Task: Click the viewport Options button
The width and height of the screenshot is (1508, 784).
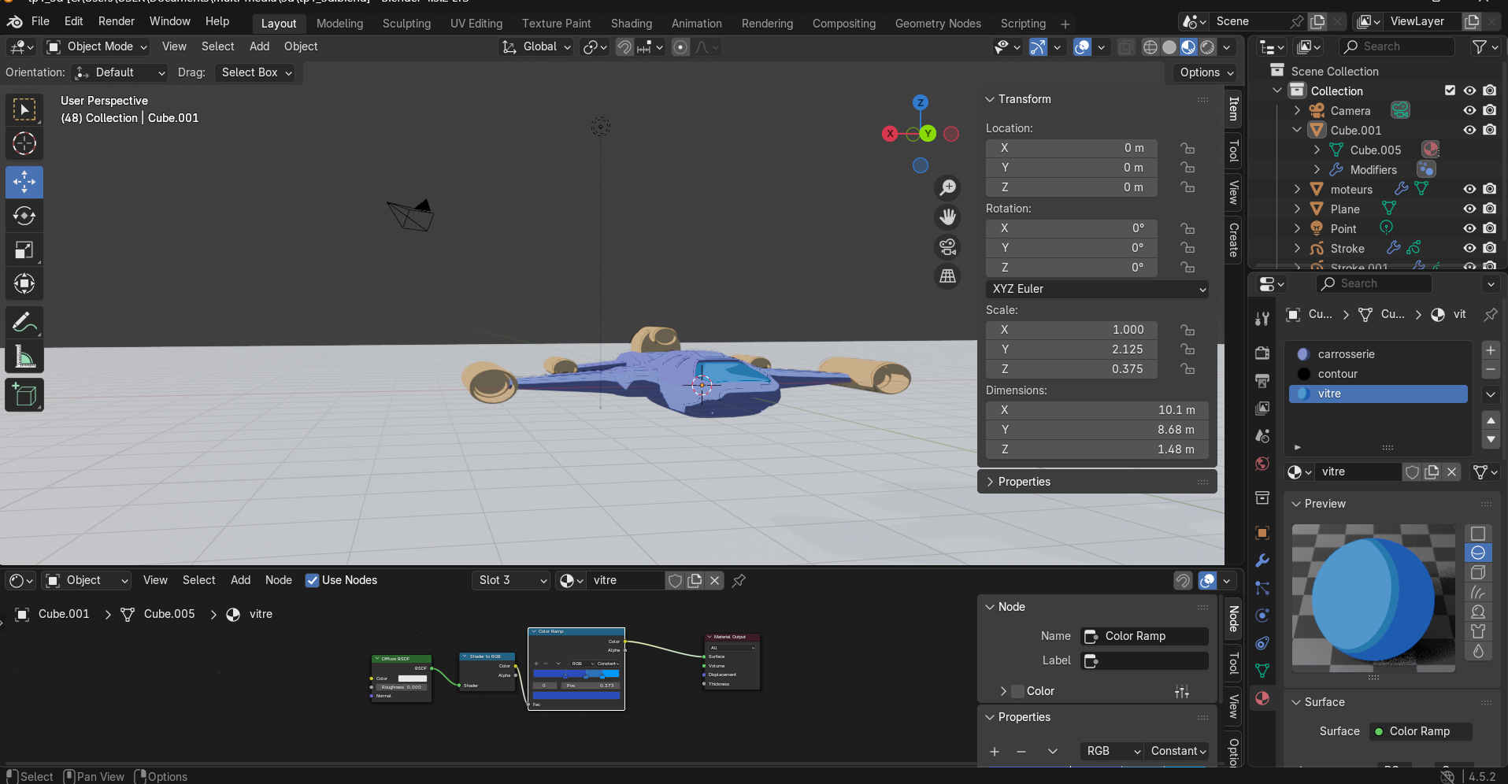Action: [1206, 72]
